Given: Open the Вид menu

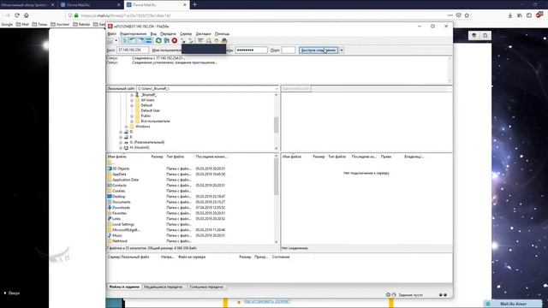Looking at the screenshot, I should (x=153, y=34).
